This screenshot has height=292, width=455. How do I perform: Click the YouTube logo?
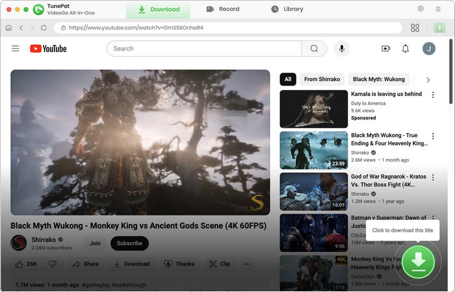(48, 49)
